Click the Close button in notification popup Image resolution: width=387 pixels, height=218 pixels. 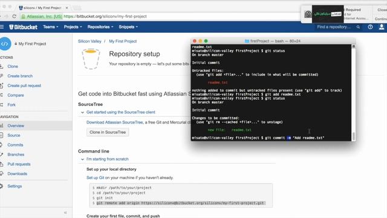(x=382, y=10)
